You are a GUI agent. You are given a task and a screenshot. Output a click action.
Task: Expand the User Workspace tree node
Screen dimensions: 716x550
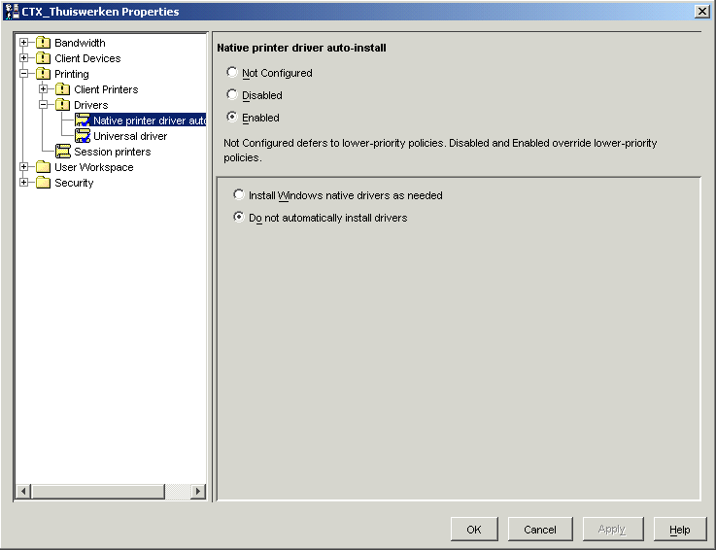point(24,167)
